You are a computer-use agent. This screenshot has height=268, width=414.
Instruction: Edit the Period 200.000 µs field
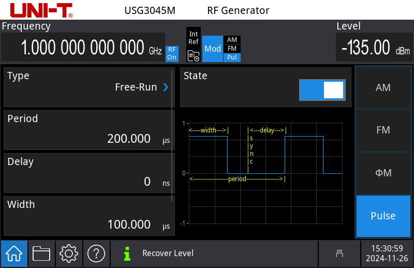pyautogui.click(x=88, y=130)
